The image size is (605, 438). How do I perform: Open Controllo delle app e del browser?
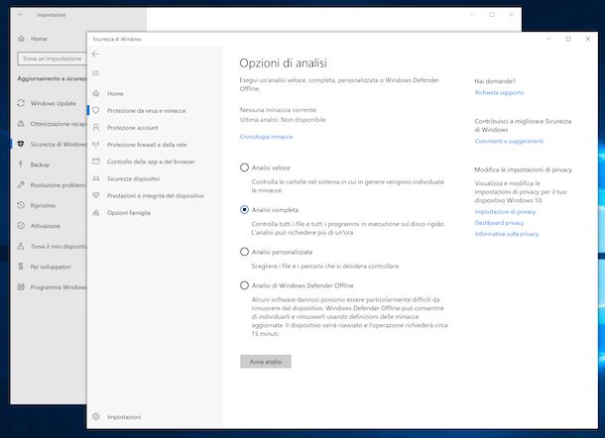click(151, 162)
